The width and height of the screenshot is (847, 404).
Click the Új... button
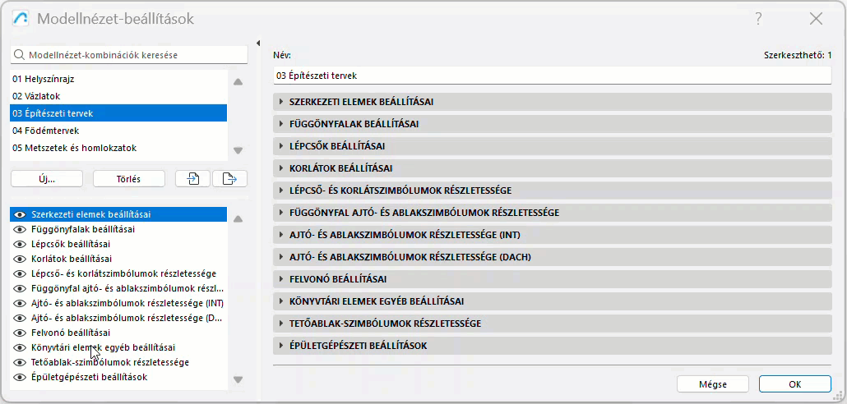click(46, 179)
